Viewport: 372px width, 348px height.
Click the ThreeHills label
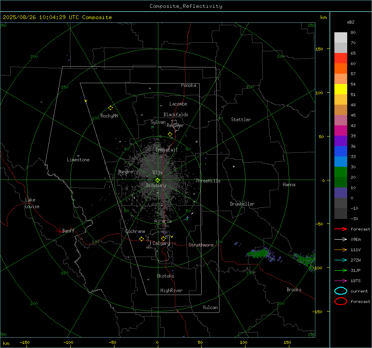[x=208, y=181]
